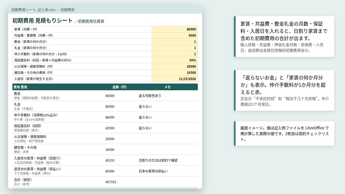Image resolution: width=345 pixels, height=194 pixels.
Task: Click the 入居月の家賃・共益費（日割り）label
Action: click(x=37, y=158)
